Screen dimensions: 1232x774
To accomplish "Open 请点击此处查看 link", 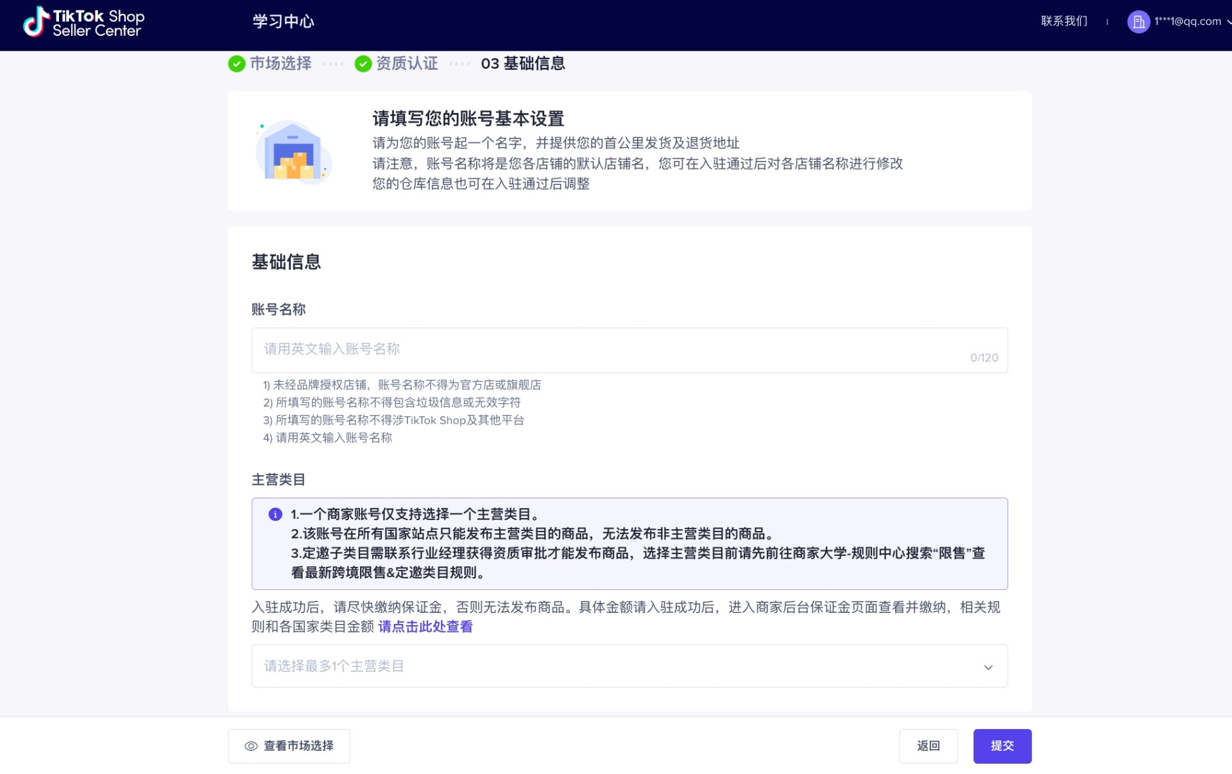I will pyautogui.click(x=425, y=627).
